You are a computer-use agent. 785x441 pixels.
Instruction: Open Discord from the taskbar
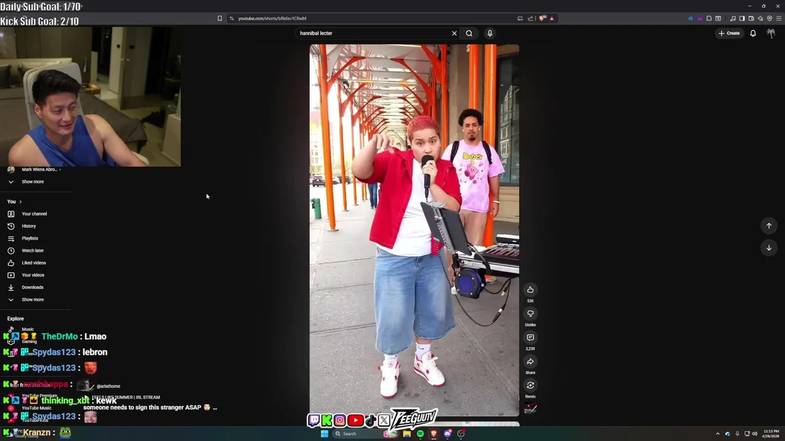click(448, 434)
